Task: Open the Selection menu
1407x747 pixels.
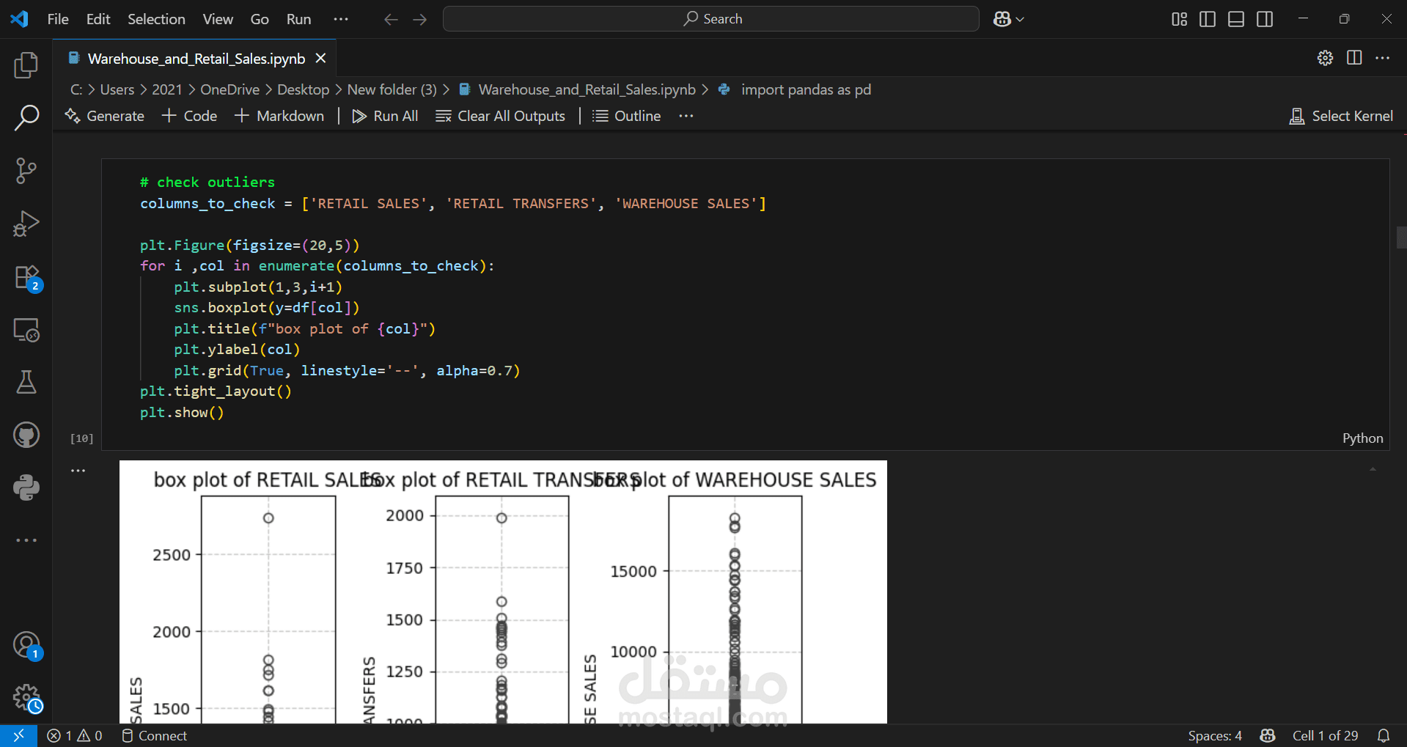Action: 156,19
